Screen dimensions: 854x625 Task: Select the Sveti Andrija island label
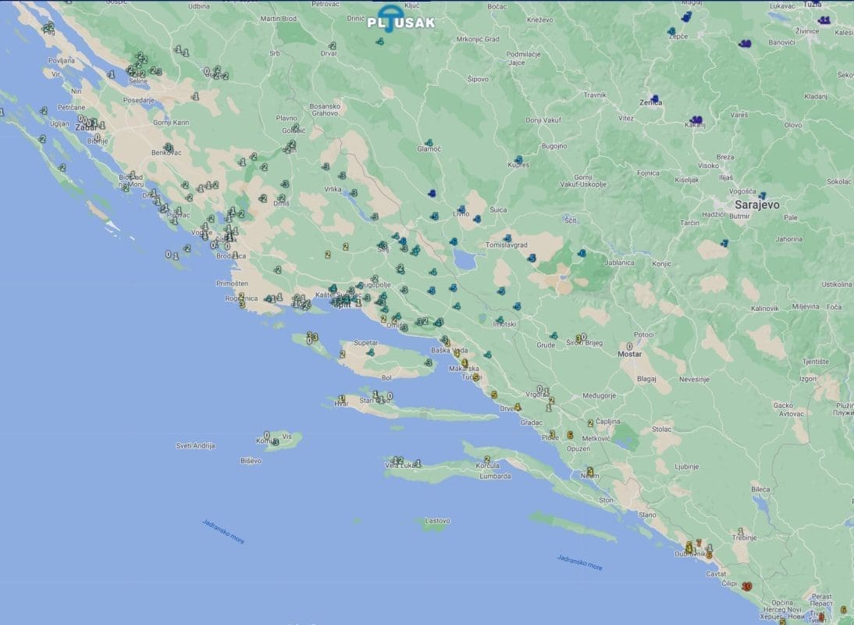(195, 445)
